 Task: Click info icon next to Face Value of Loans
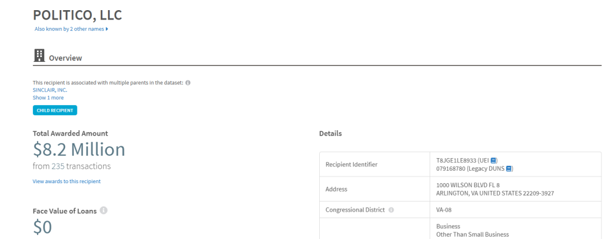[x=103, y=210]
